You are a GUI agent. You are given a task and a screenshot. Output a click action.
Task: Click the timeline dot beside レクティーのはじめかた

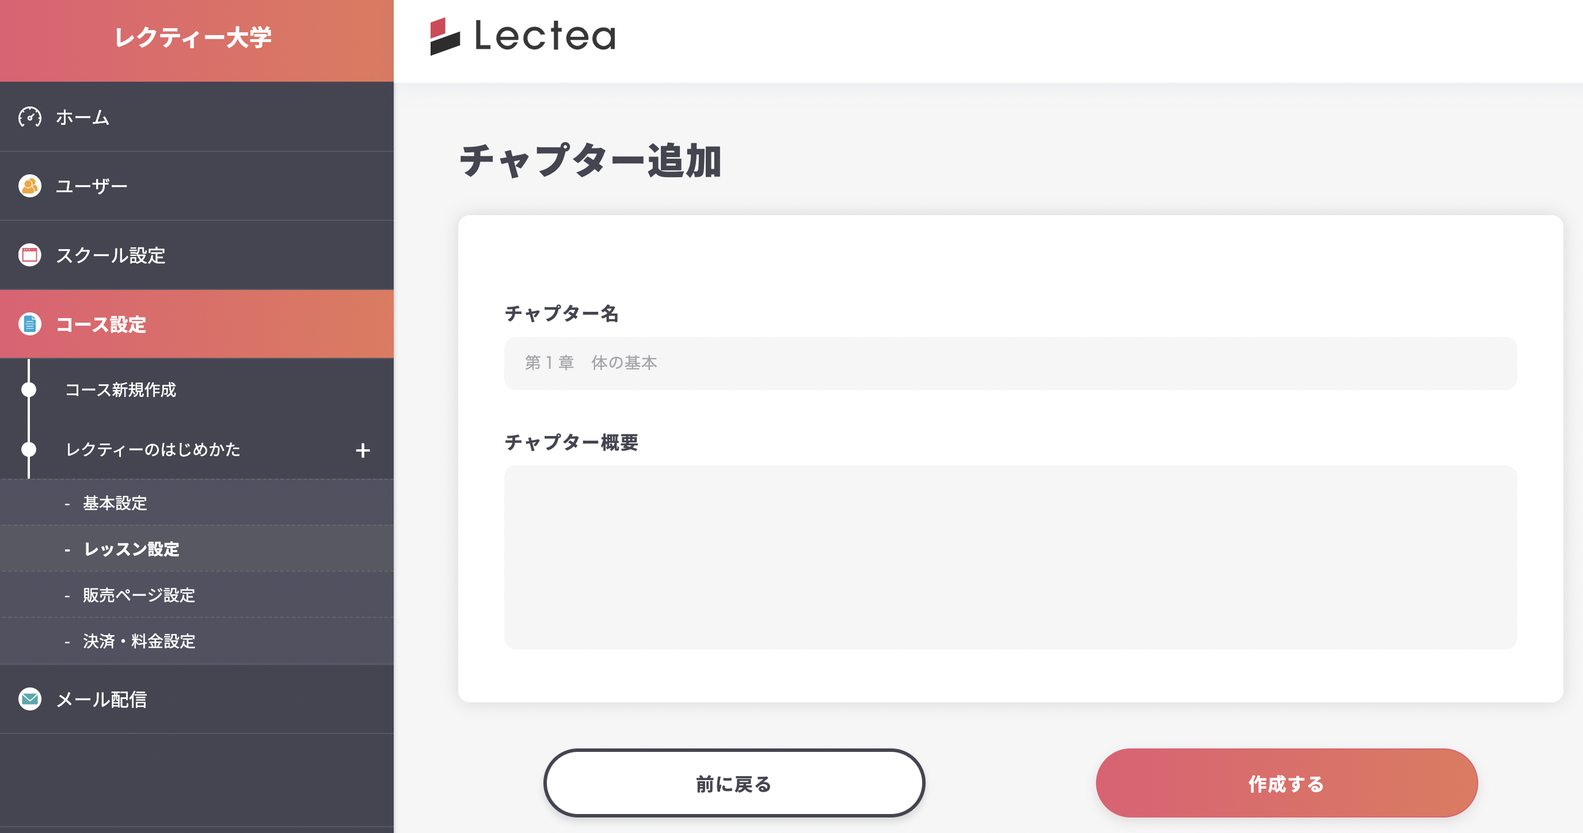[x=29, y=449]
